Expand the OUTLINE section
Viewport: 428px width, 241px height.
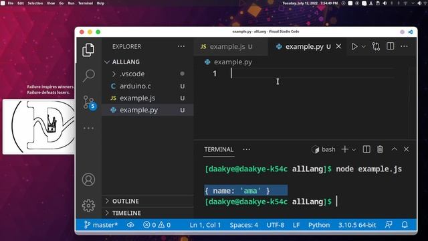point(148,201)
